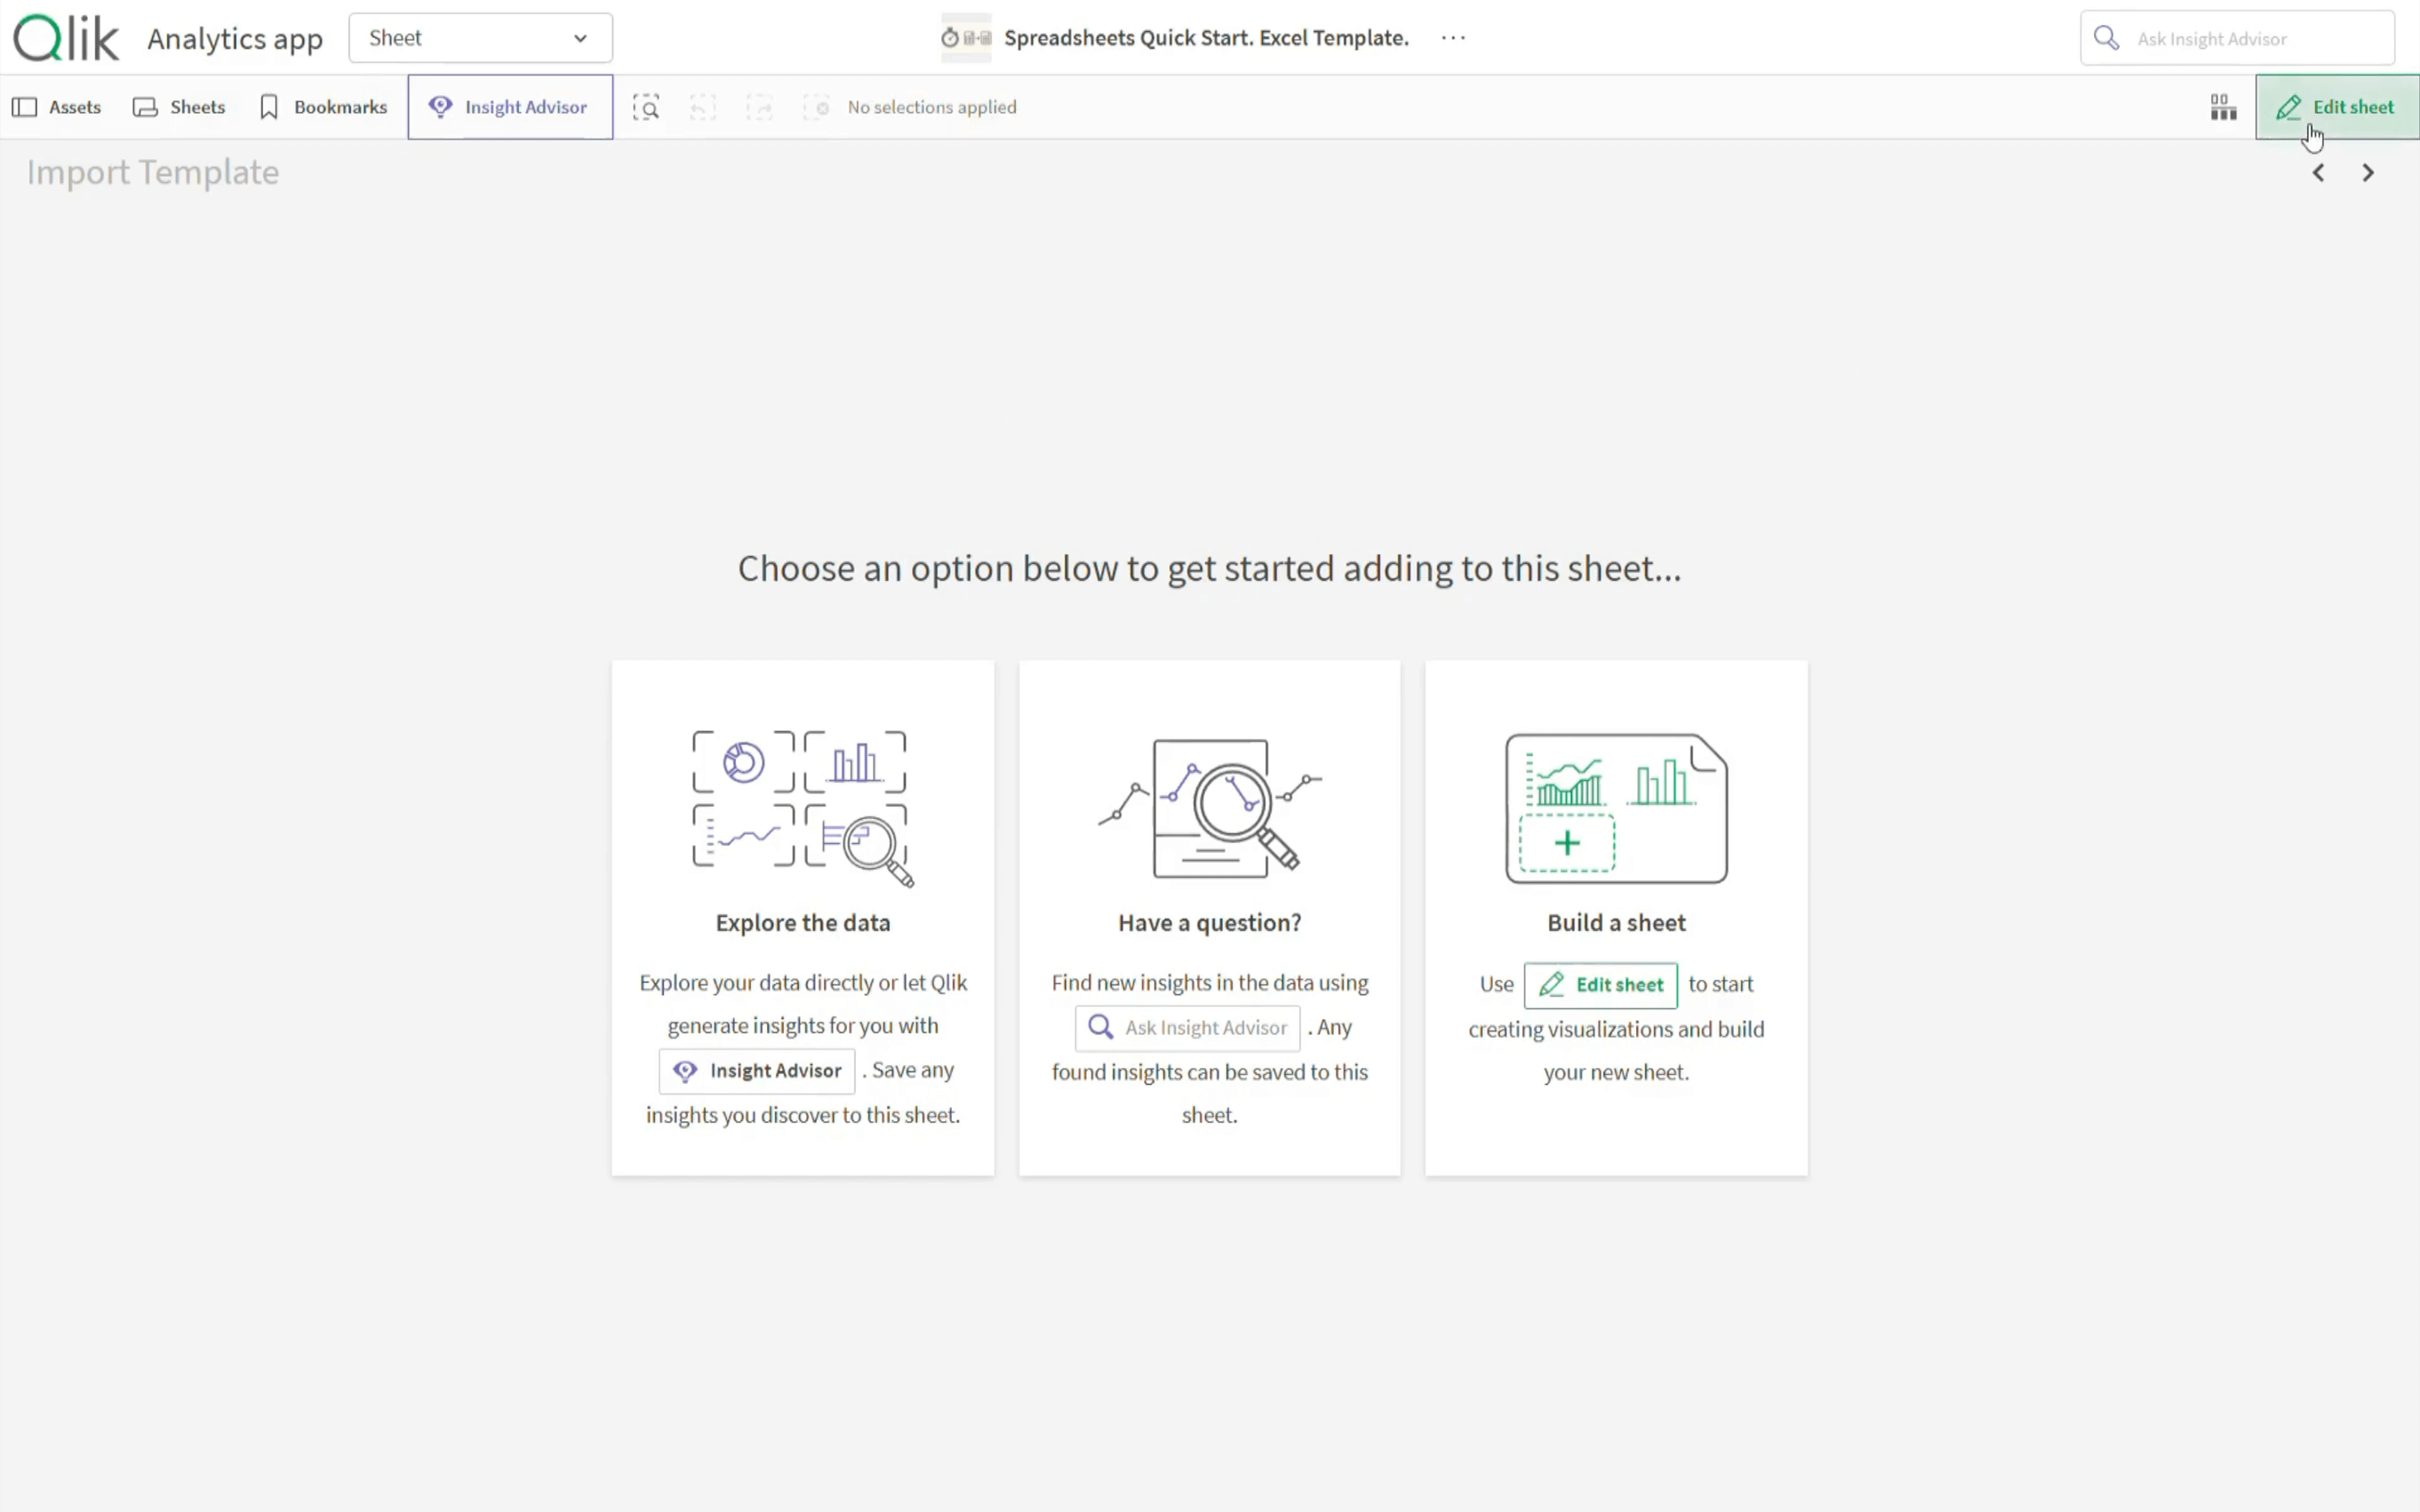Click Edit sheet button in Build a sheet card
The image size is (2420, 1512).
[x=1600, y=985]
